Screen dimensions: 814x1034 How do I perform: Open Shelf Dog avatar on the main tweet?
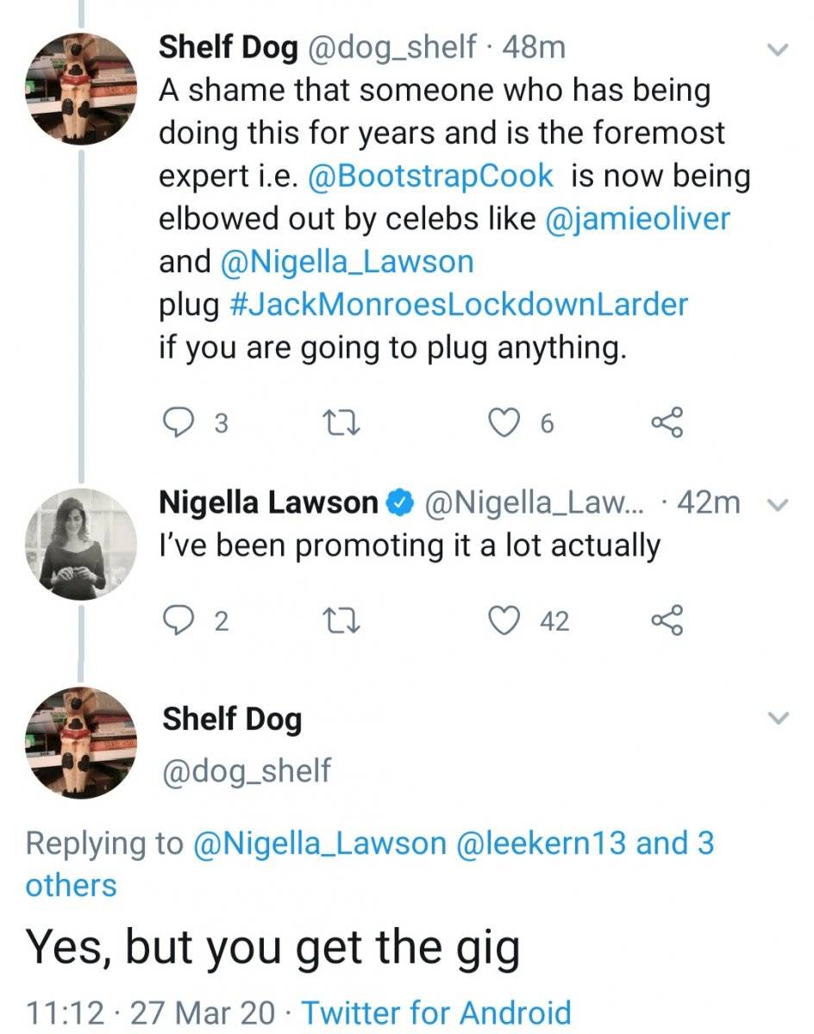[x=78, y=742]
